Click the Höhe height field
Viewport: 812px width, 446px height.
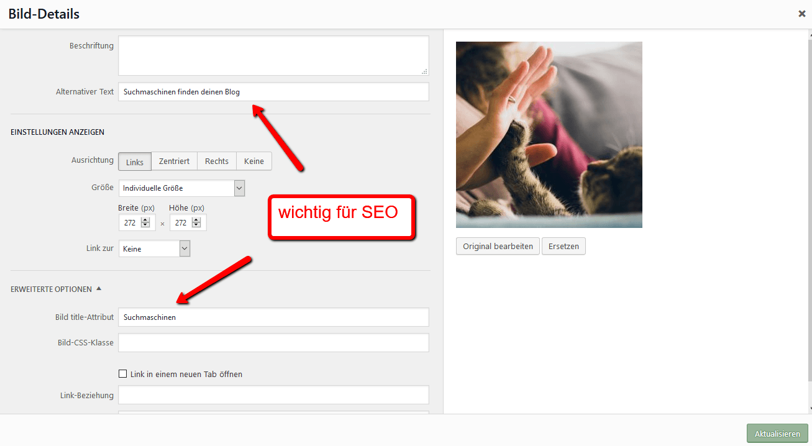click(x=188, y=222)
